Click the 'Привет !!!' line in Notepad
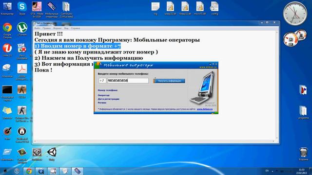 [x=49, y=34]
